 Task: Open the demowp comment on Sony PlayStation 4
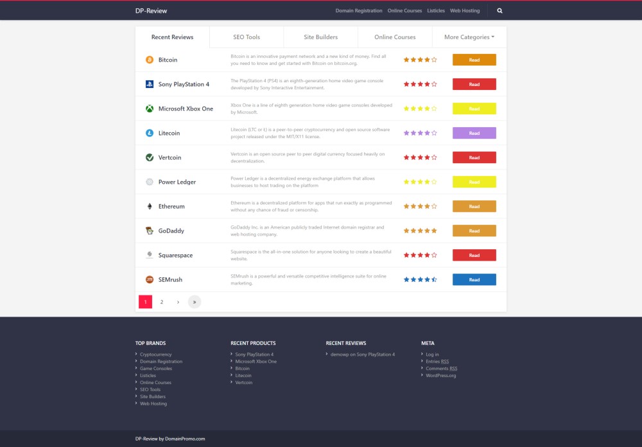(363, 355)
